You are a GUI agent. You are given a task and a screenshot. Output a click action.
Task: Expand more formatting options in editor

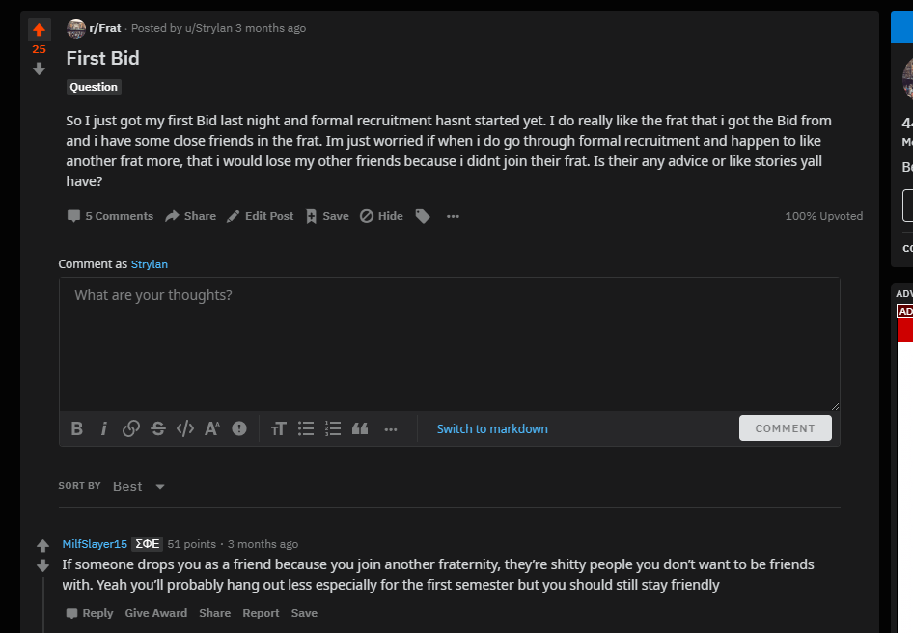pyautogui.click(x=391, y=429)
